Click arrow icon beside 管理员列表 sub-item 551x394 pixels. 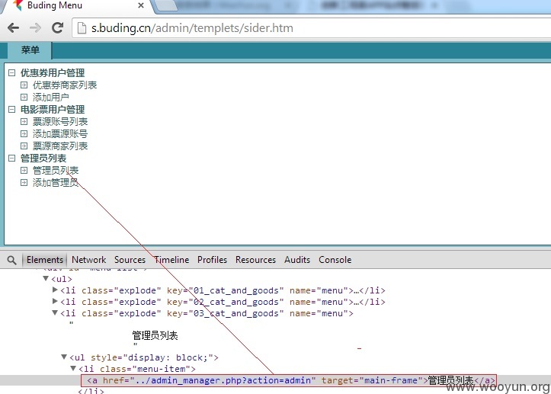tap(24, 171)
